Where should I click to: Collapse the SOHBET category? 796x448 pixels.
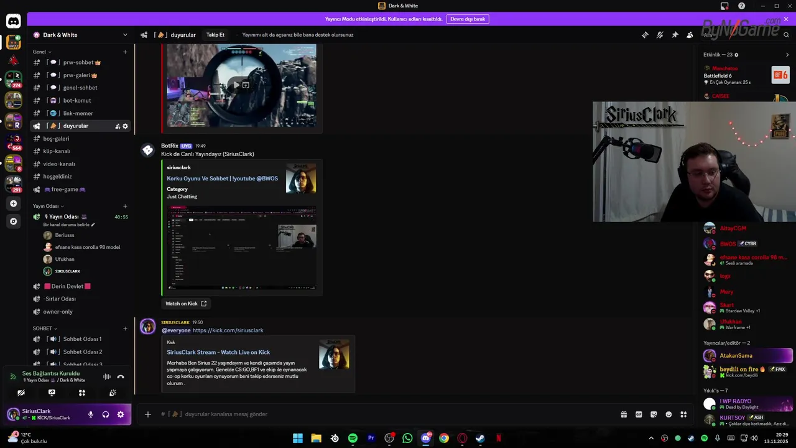pos(45,329)
